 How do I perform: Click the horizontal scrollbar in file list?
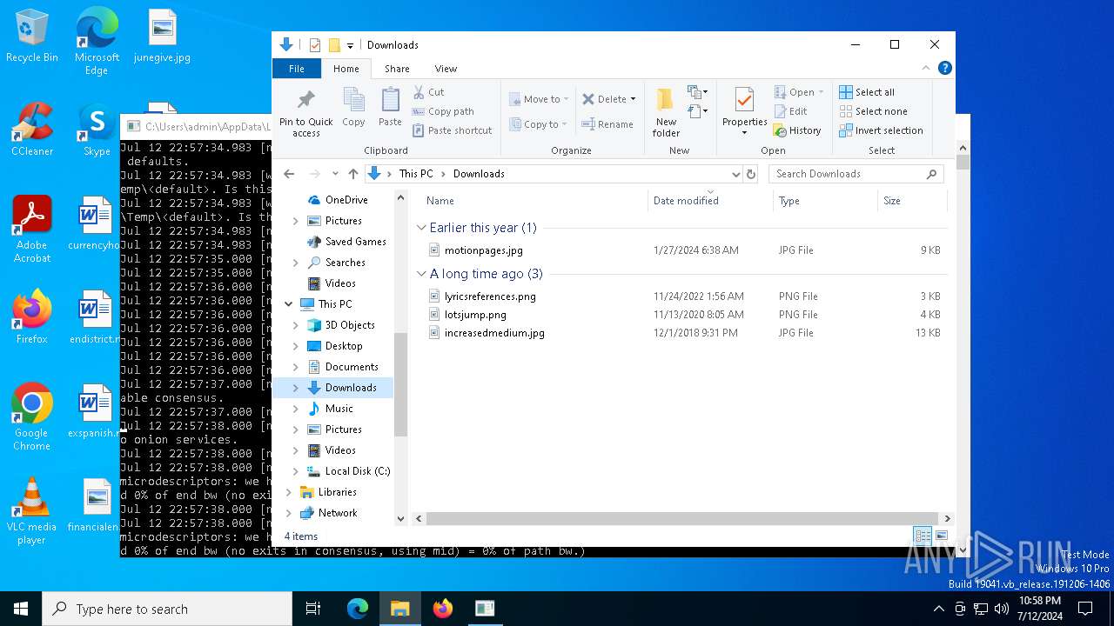(x=683, y=518)
